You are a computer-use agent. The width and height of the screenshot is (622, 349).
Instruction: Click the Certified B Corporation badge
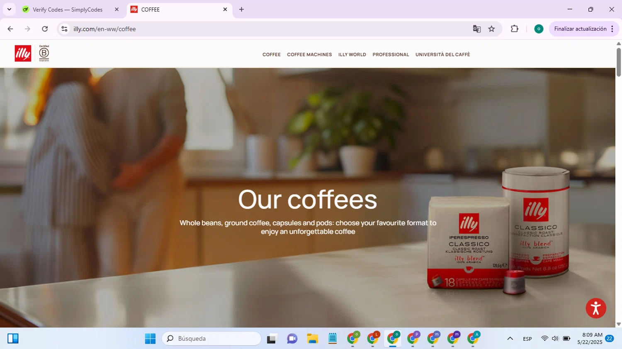(x=44, y=53)
